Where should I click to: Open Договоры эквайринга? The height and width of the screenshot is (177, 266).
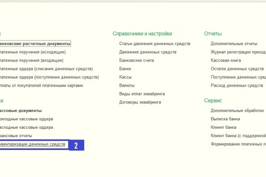click(x=140, y=102)
